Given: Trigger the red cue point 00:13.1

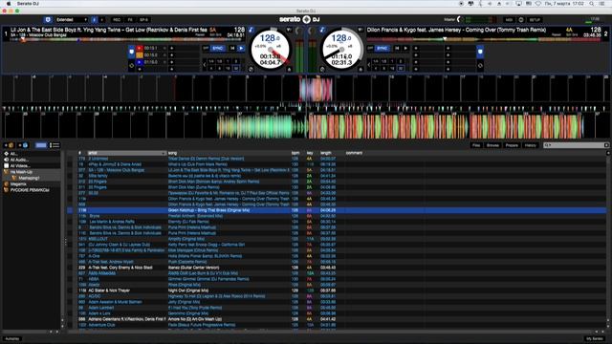Looking at the screenshot, I should (140, 49).
